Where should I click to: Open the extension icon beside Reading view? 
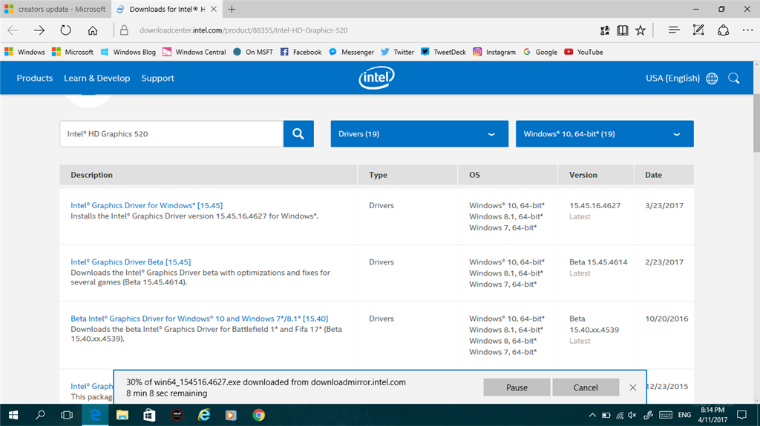tap(604, 30)
